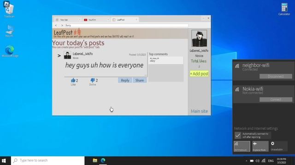The width and height of the screenshot is (295, 165).
Task: Open the Main site link
Action: (199, 111)
